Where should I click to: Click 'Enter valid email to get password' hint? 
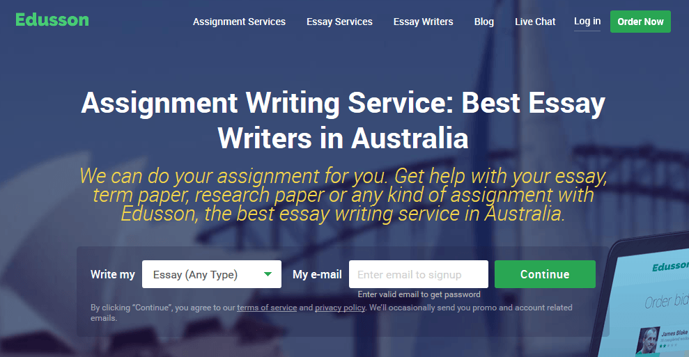pyautogui.click(x=419, y=294)
